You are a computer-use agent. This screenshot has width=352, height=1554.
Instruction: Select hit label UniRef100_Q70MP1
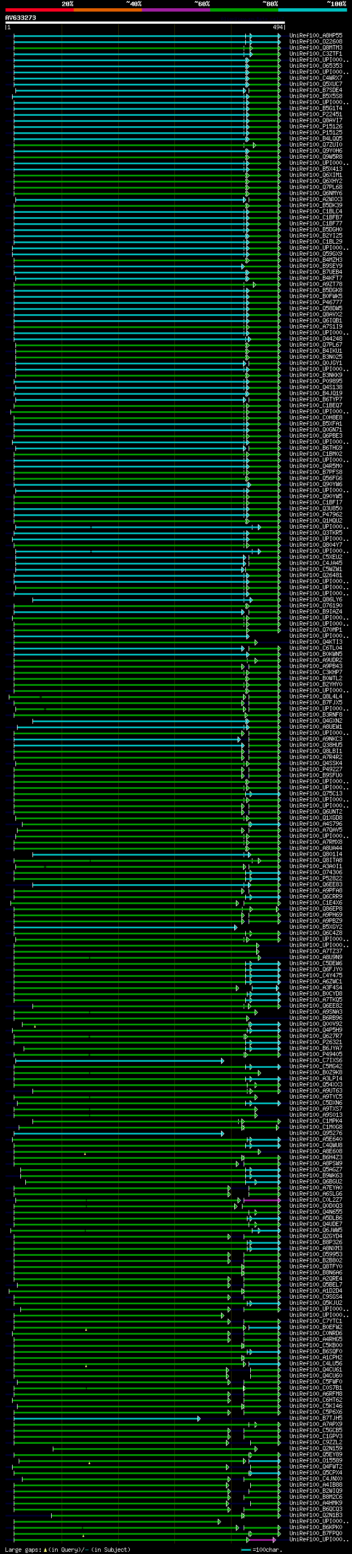click(x=316, y=630)
